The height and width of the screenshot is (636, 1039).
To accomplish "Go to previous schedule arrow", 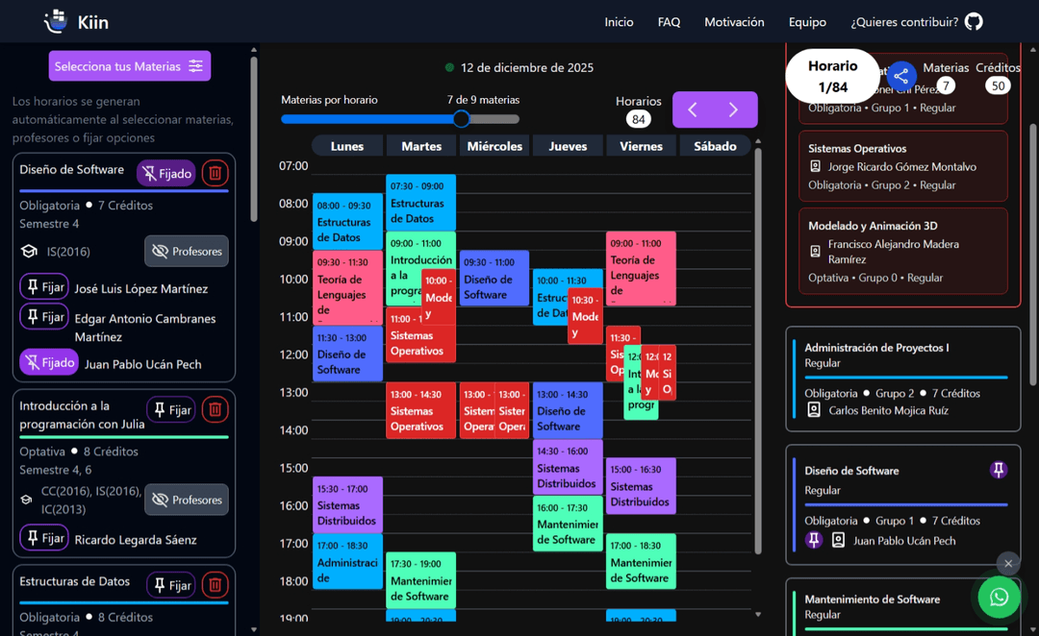I will pos(693,110).
